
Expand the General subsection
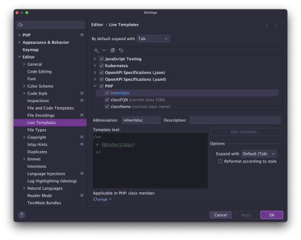tap(24, 64)
